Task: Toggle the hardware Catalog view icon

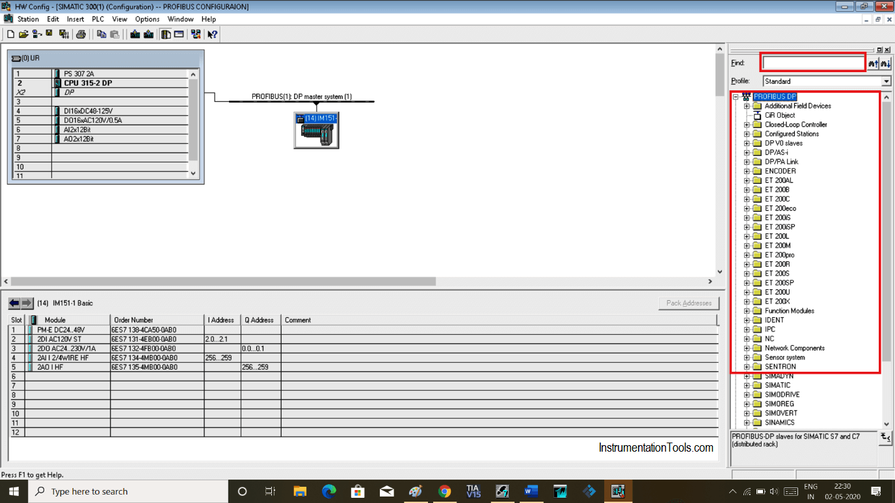Action: (x=166, y=34)
